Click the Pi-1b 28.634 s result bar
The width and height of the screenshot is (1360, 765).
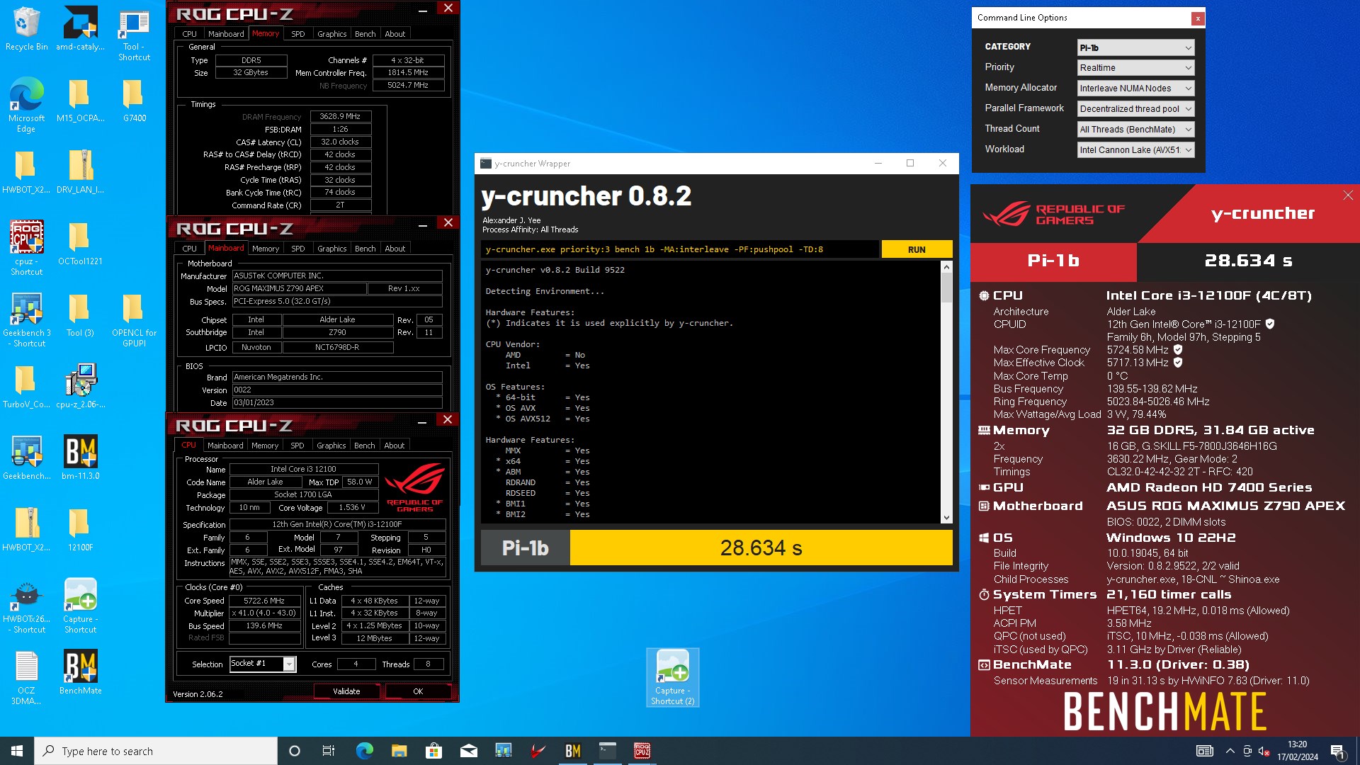tap(716, 548)
